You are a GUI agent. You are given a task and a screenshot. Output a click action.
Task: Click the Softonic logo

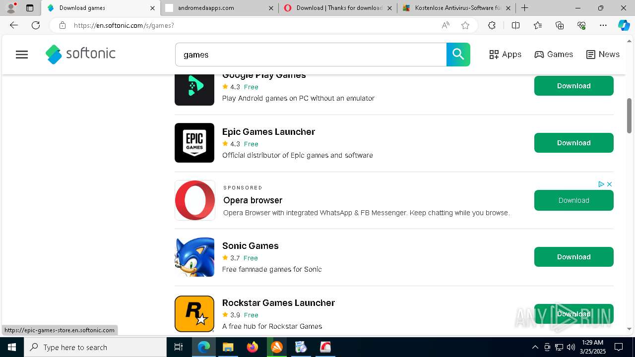coord(80,55)
